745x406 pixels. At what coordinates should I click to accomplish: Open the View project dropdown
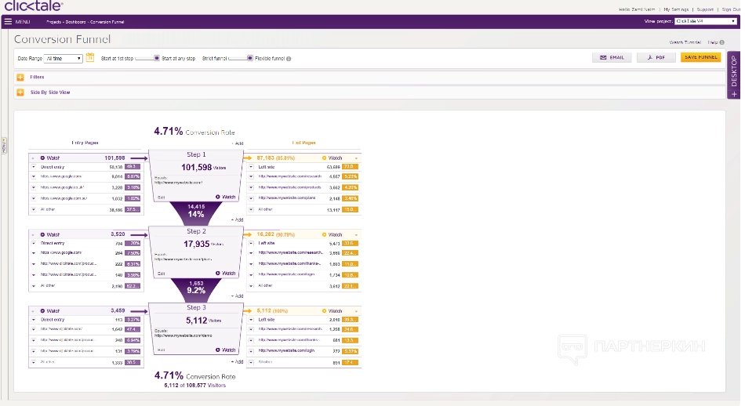tap(706, 21)
